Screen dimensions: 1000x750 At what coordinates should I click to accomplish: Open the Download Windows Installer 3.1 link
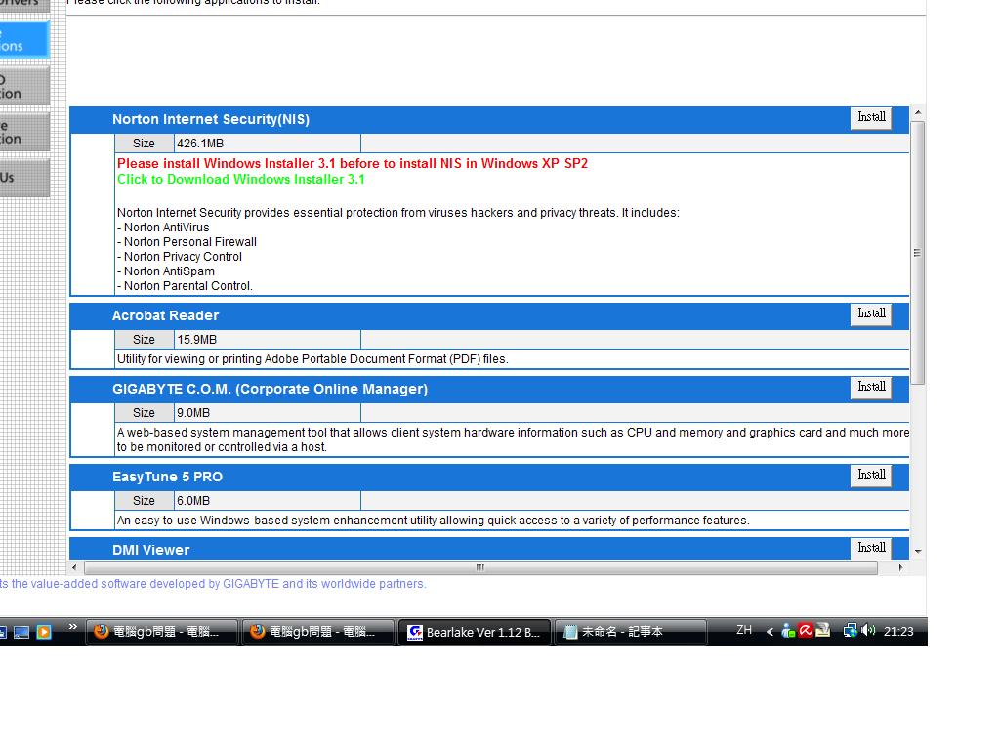click(x=241, y=180)
